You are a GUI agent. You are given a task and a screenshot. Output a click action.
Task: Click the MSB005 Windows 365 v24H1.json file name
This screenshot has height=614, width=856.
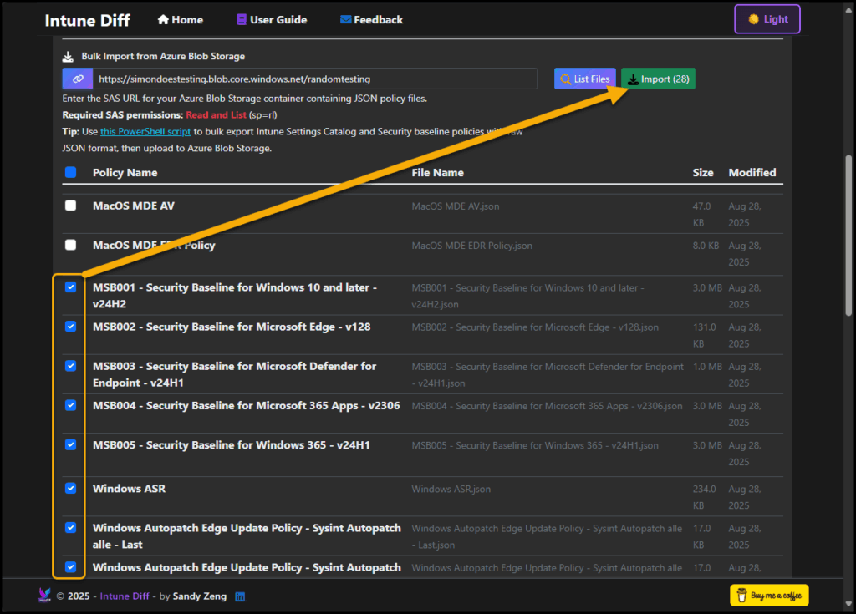coord(535,445)
